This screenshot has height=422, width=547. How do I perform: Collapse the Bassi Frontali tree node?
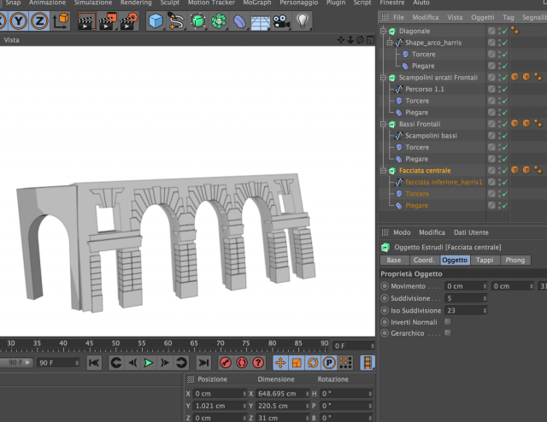tap(384, 124)
